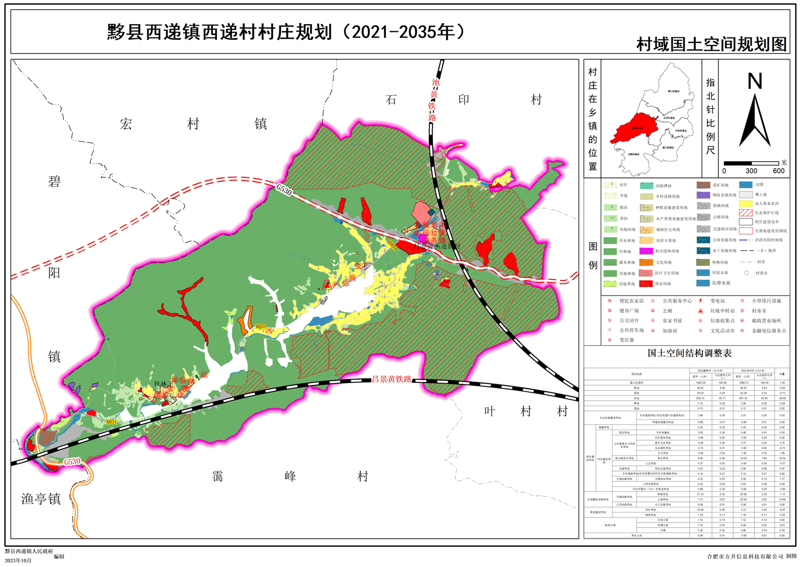Click the 石印村 label on map
Viewport: 802px width, 567px height.
click(x=463, y=100)
